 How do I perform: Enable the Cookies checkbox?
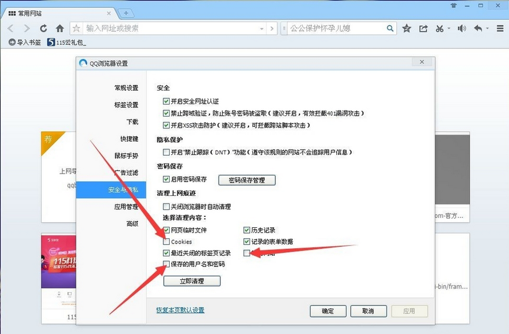pyautogui.click(x=167, y=242)
